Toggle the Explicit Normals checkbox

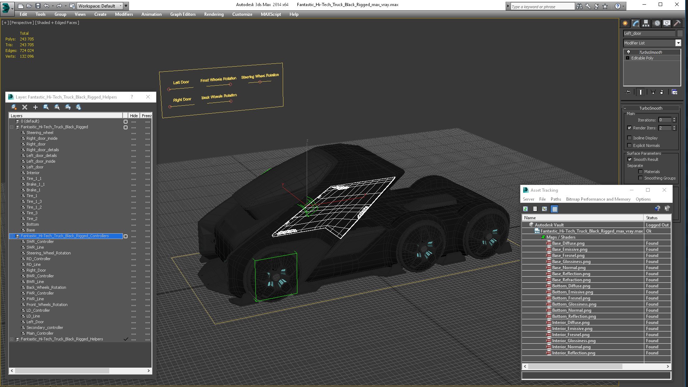point(629,145)
